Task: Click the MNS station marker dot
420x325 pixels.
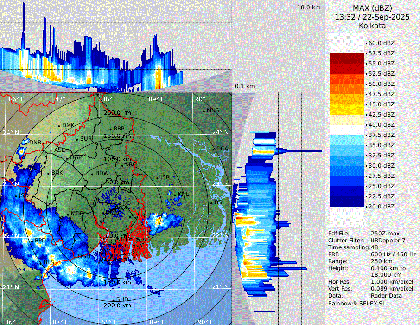Action: 204,111
